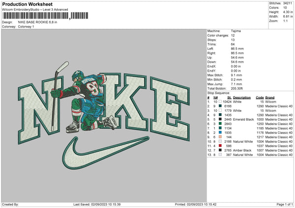Click design name 'NIKE BASE ROOKIE 6,8 in'
Image resolution: width=295 pixels, height=208 pixels.
tap(37, 22)
